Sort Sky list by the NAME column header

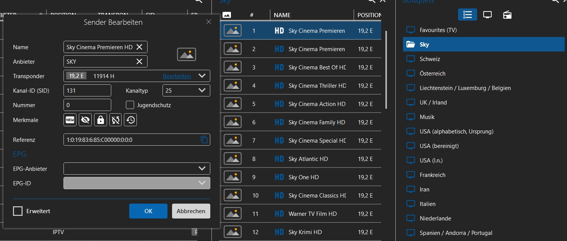tap(282, 15)
